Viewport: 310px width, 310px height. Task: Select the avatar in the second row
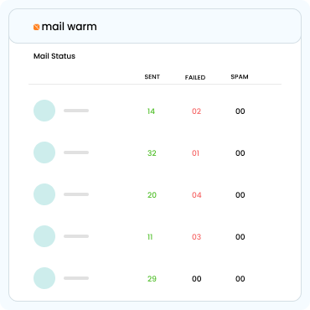[44, 152]
